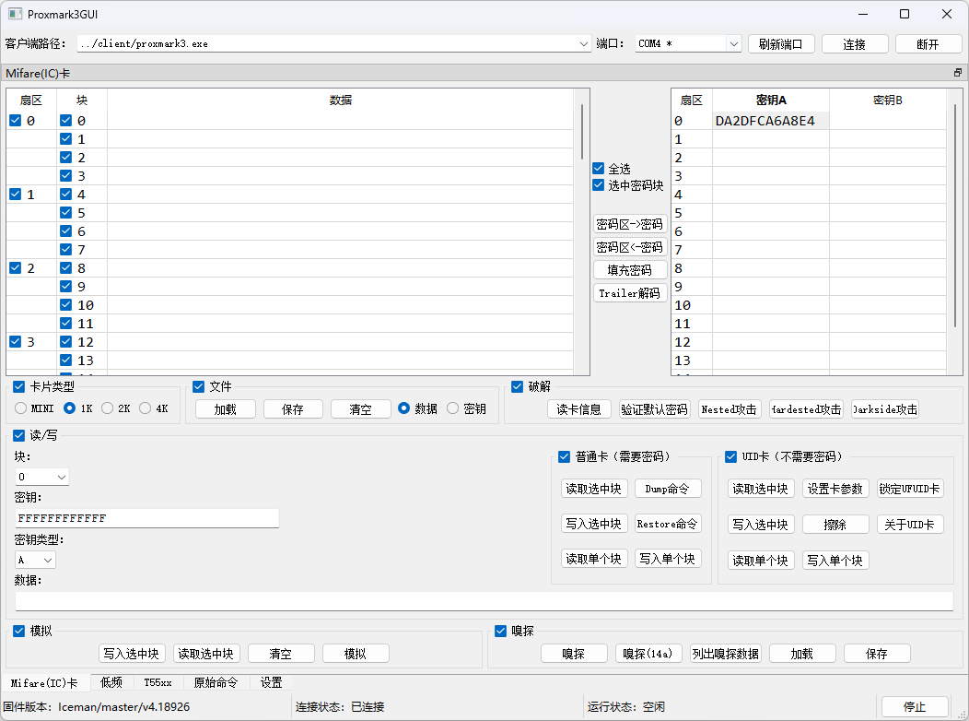Click the 密钥 input field with FFFFFFFFFFFF
969x721 pixels.
pos(147,518)
